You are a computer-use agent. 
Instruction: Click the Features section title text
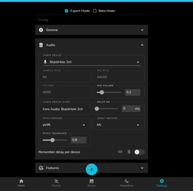click(52, 168)
